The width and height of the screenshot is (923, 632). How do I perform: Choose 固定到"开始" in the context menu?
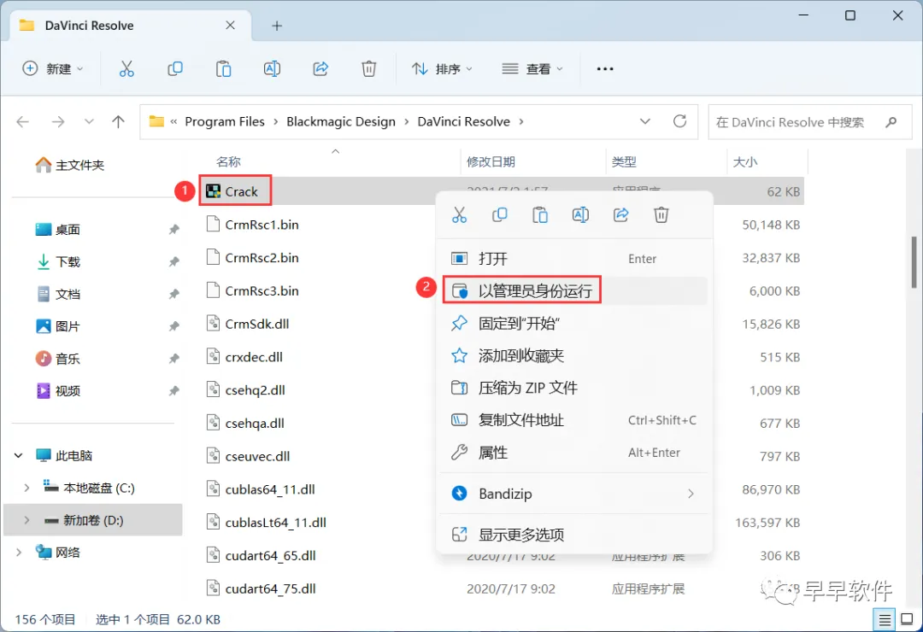point(574,323)
